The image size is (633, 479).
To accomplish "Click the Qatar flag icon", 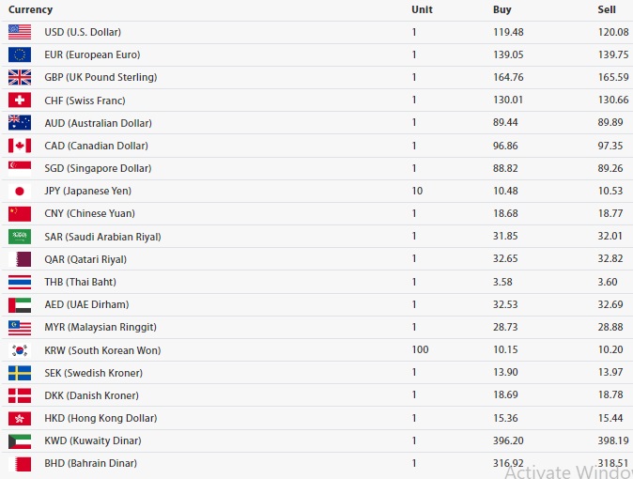I will (x=20, y=259).
